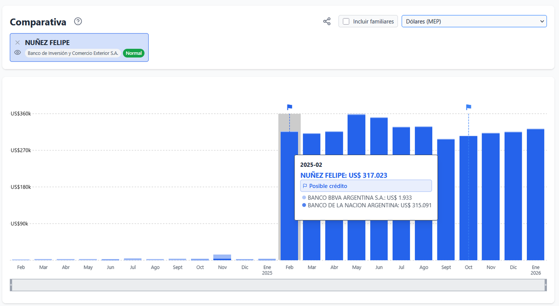Click the BANCO DE LA NACION ARGENTINA tooltip entry
Screen dimensions: 559x306
pyautogui.click(x=367, y=205)
